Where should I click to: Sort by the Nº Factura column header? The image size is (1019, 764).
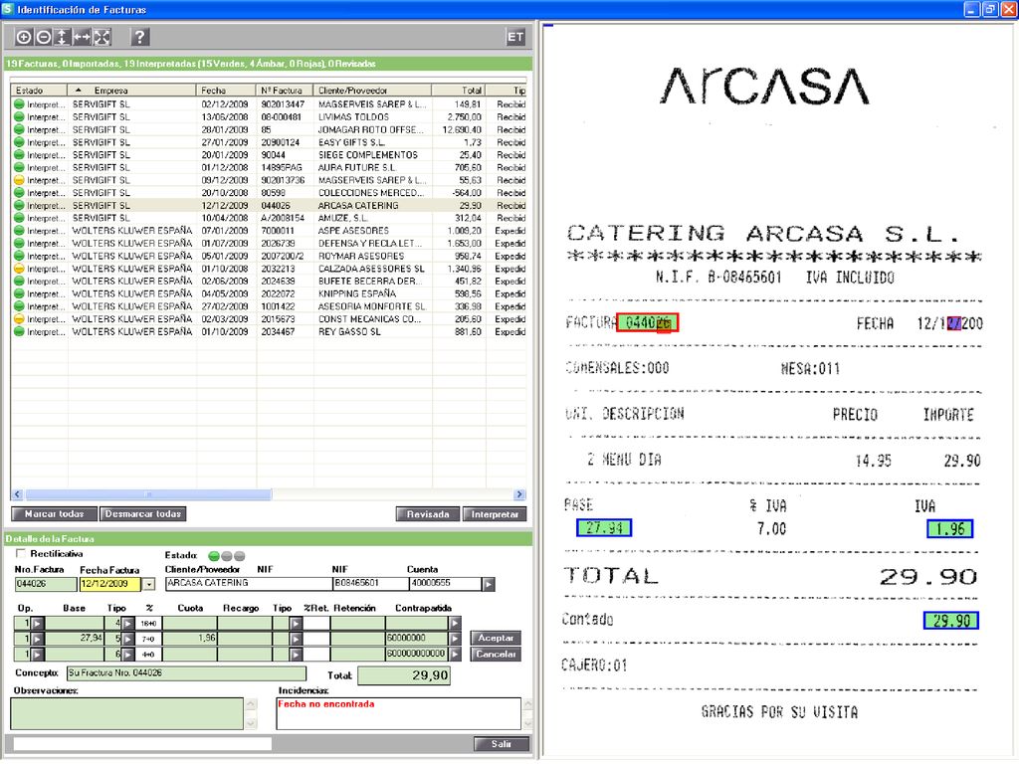tap(285, 91)
